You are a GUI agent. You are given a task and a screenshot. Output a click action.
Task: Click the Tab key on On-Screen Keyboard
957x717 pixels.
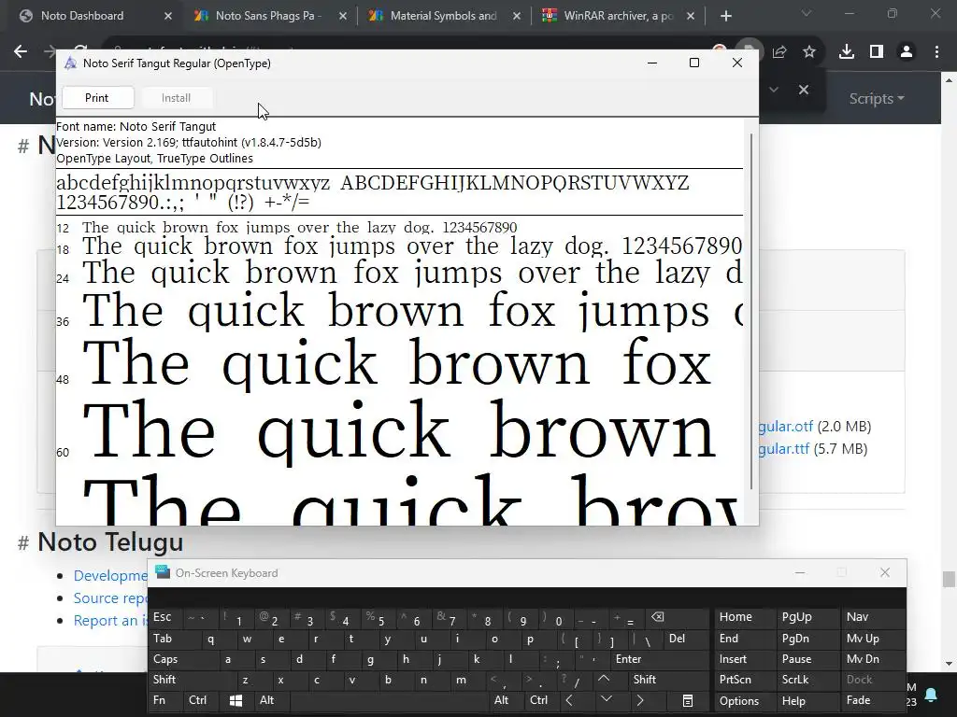point(175,639)
